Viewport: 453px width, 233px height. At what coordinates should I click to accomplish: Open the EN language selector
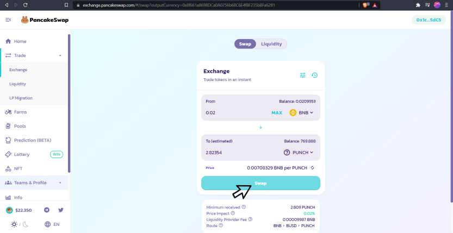[52, 224]
